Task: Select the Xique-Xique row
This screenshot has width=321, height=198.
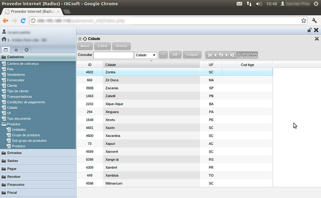Action: 175,104
